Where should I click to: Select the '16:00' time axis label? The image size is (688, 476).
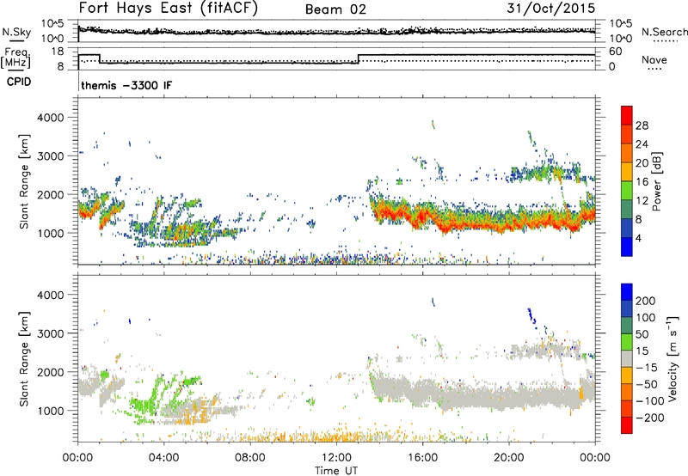coord(422,458)
